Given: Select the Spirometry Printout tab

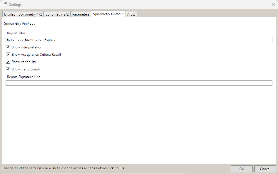Looking at the screenshot, I should (108, 14).
